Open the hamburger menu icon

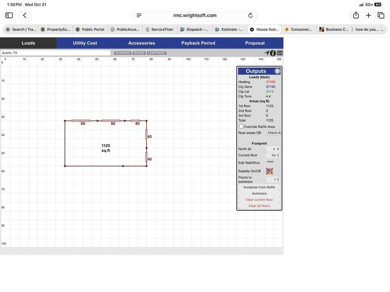tap(279, 53)
